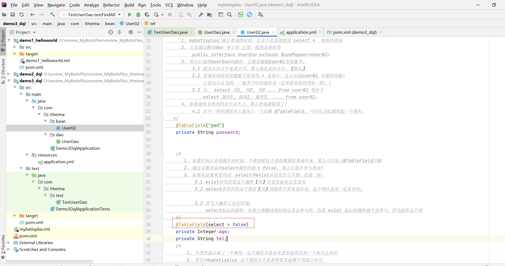Open UserDao in the project tree
Viewport: 505px width, 266px height.
70,141
